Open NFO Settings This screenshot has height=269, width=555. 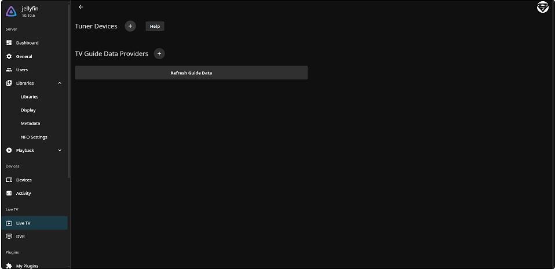(x=34, y=137)
